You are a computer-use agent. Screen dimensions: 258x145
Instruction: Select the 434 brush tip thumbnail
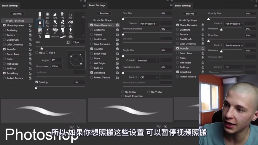pos(55,23)
